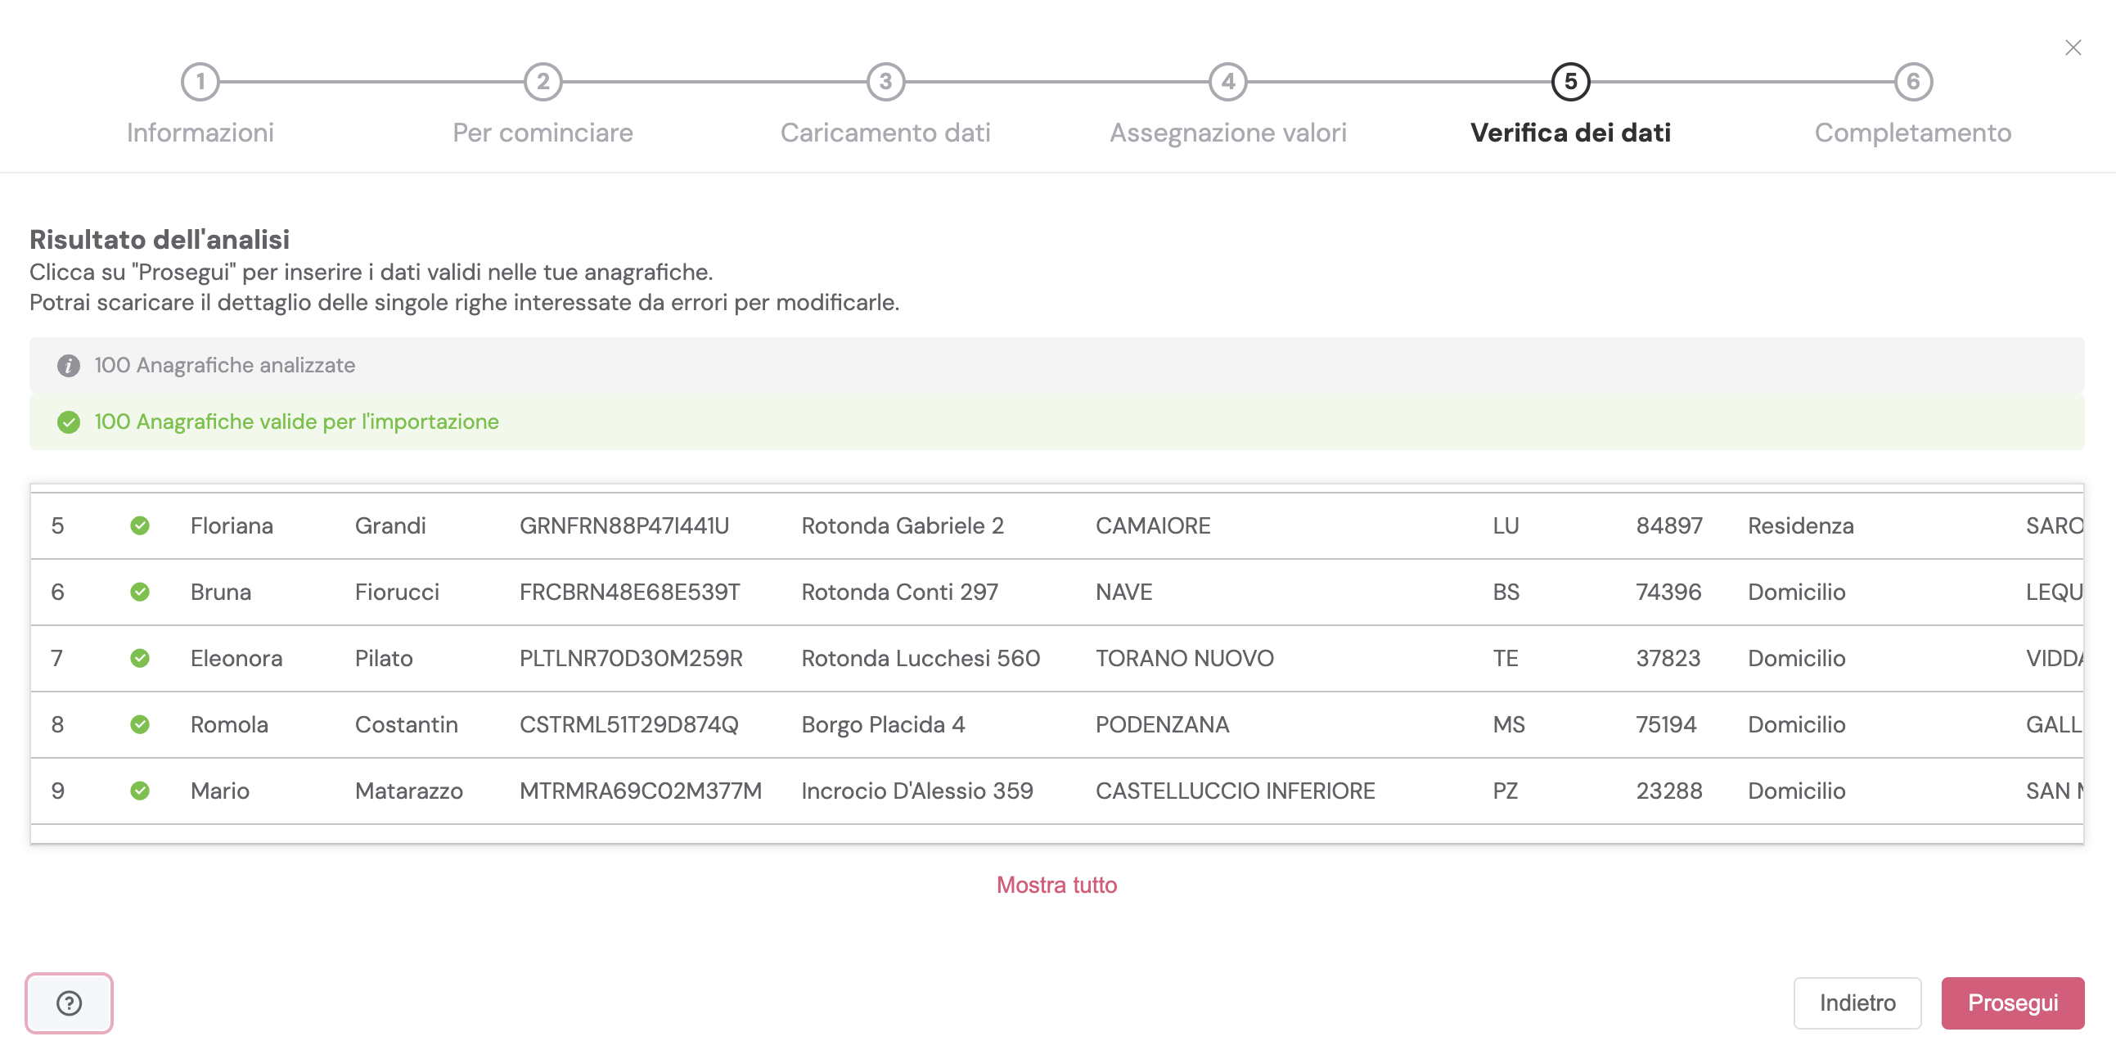Screen dimensions: 2116x1059
Task: Select step 4 Assegnazione valori
Action: pyautogui.click(x=1227, y=82)
